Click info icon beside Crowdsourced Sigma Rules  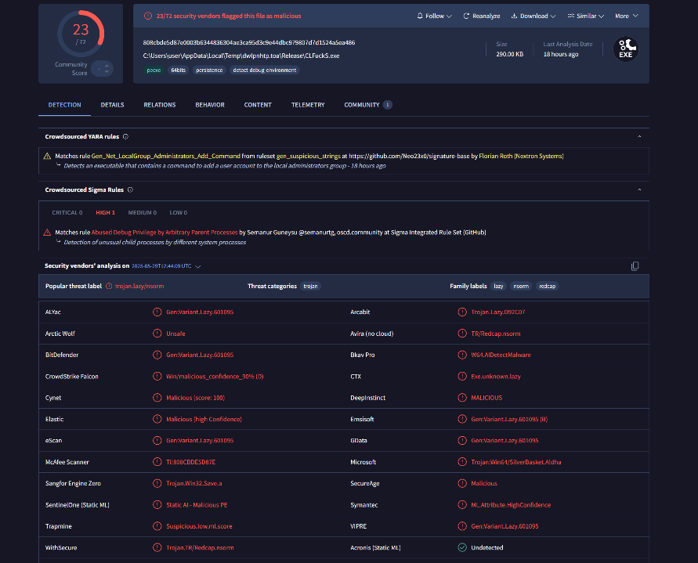(130, 189)
